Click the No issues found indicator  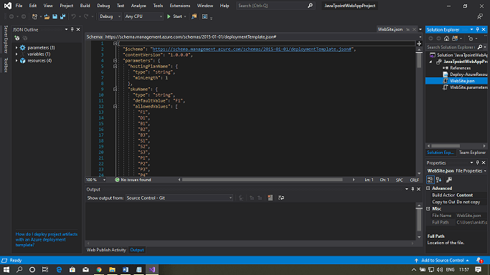click(133, 180)
